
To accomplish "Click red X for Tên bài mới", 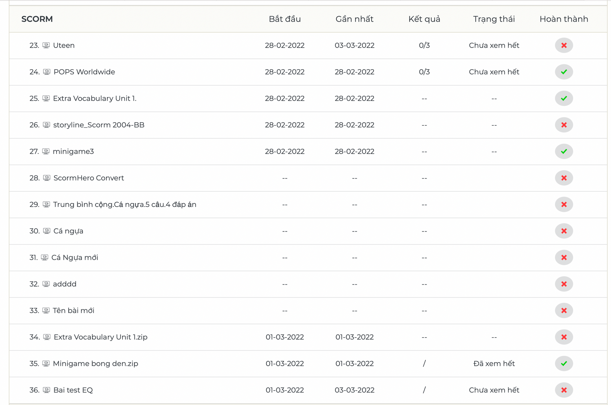I will pos(564,311).
